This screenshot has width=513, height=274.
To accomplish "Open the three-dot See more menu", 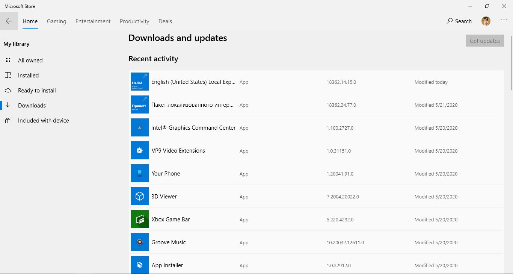I will pos(504,21).
